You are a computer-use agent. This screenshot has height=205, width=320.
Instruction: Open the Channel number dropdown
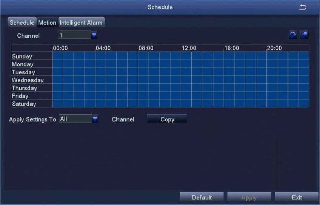(x=94, y=36)
